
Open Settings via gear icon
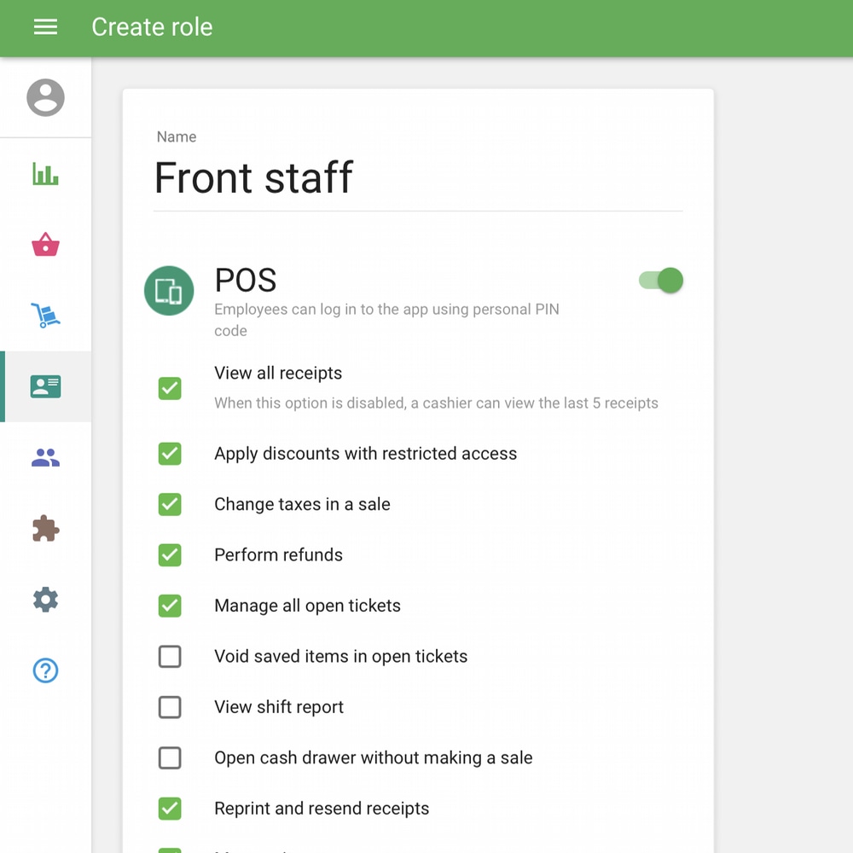pyautogui.click(x=46, y=600)
